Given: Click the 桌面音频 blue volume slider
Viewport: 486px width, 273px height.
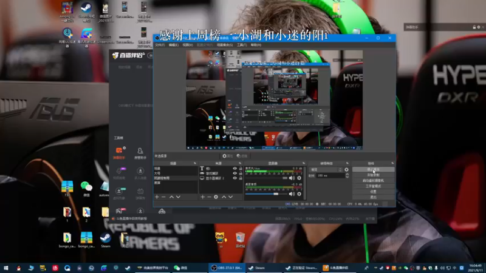Looking at the screenshot, I should pyautogui.click(x=266, y=194).
